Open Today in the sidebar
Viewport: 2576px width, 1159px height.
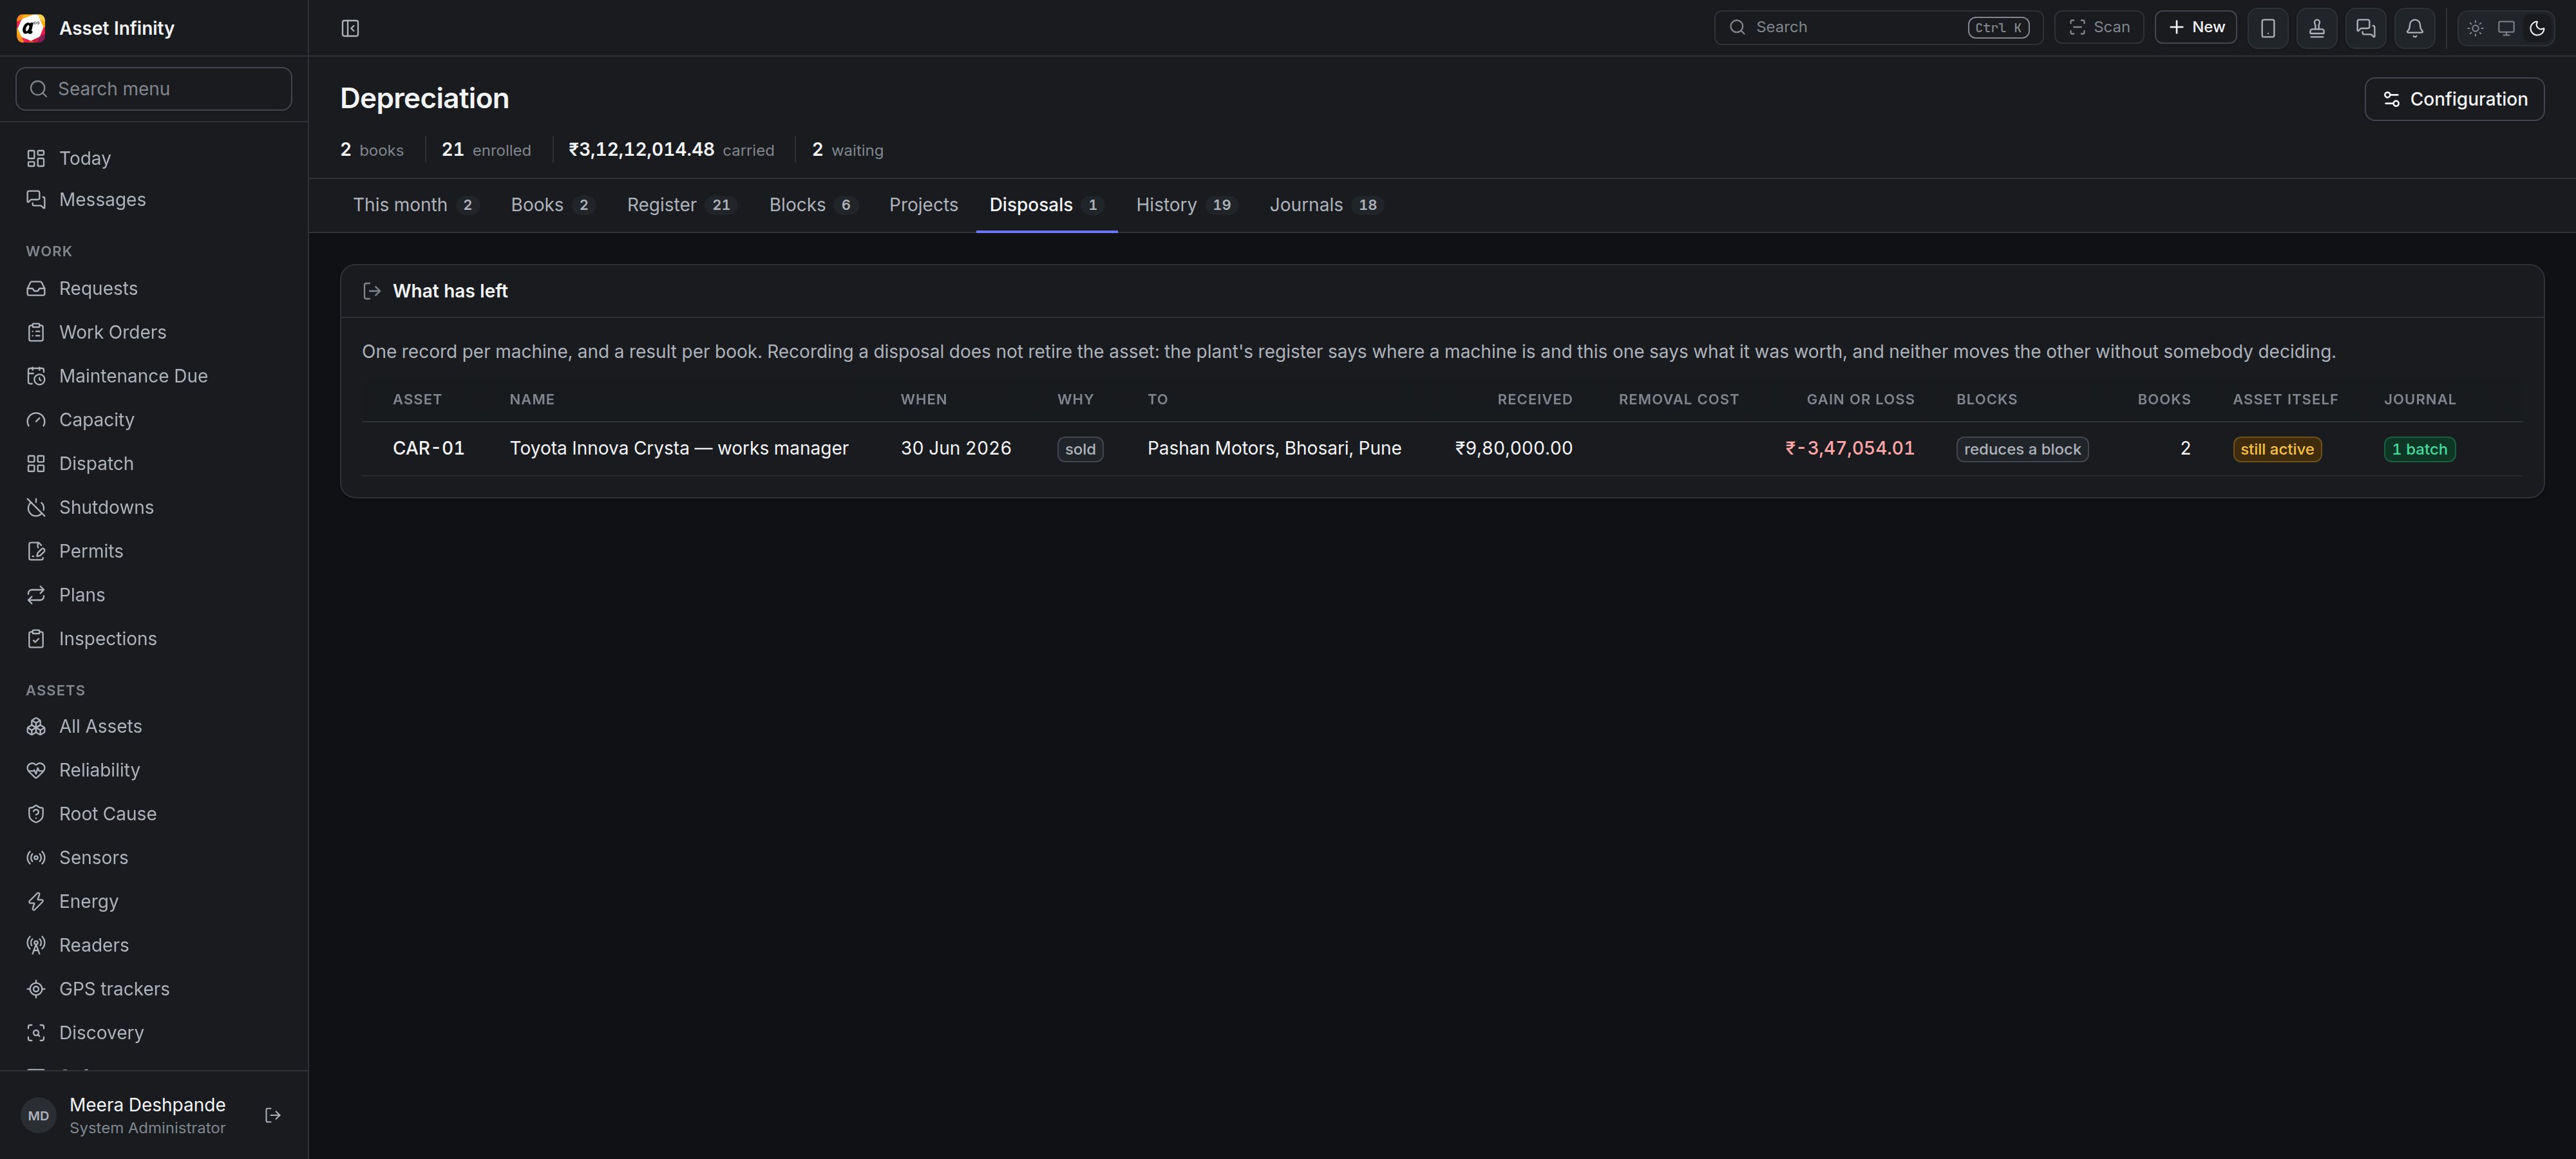[x=154, y=158]
